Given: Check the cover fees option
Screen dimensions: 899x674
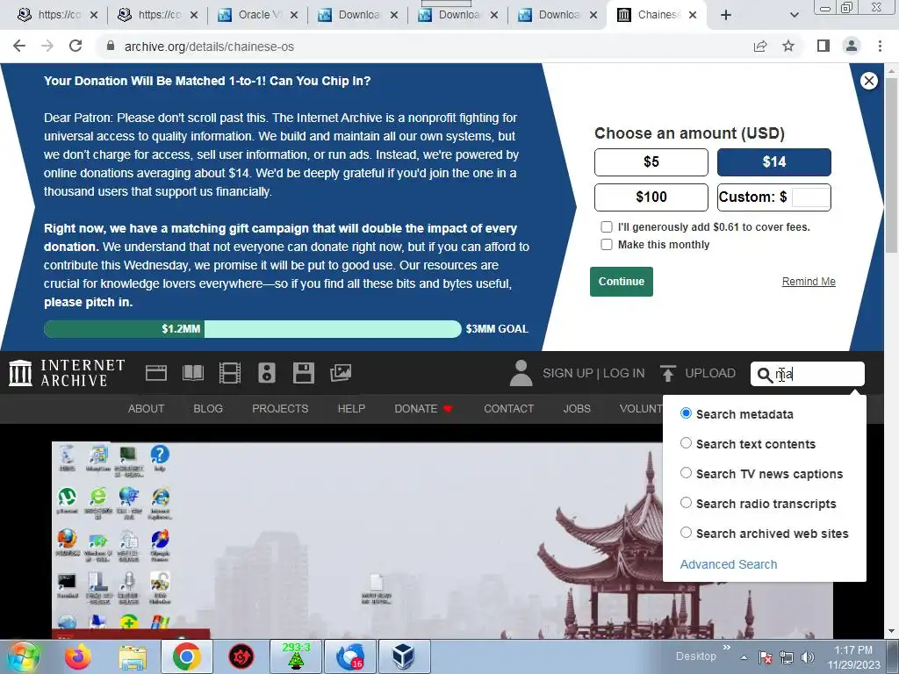Looking at the screenshot, I should click(606, 227).
